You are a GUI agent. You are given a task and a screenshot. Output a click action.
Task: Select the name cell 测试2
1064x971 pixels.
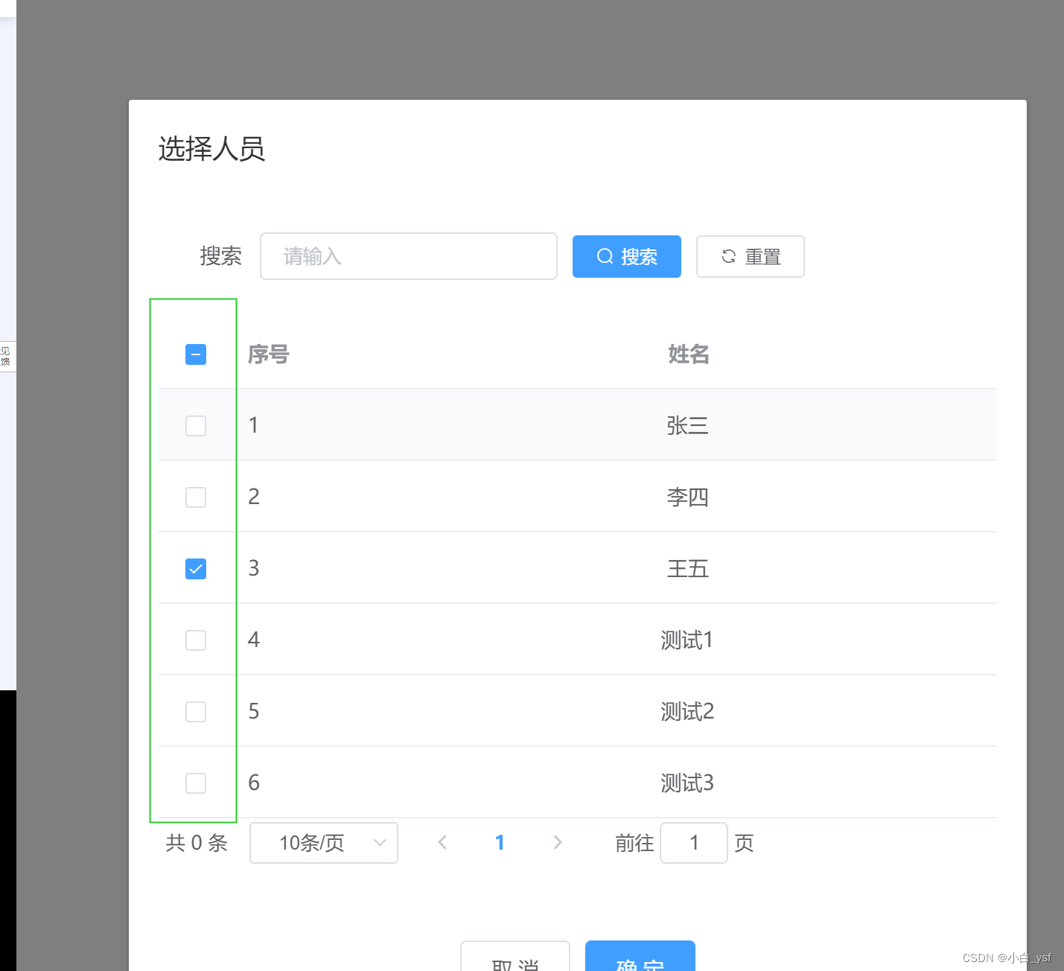coord(687,712)
